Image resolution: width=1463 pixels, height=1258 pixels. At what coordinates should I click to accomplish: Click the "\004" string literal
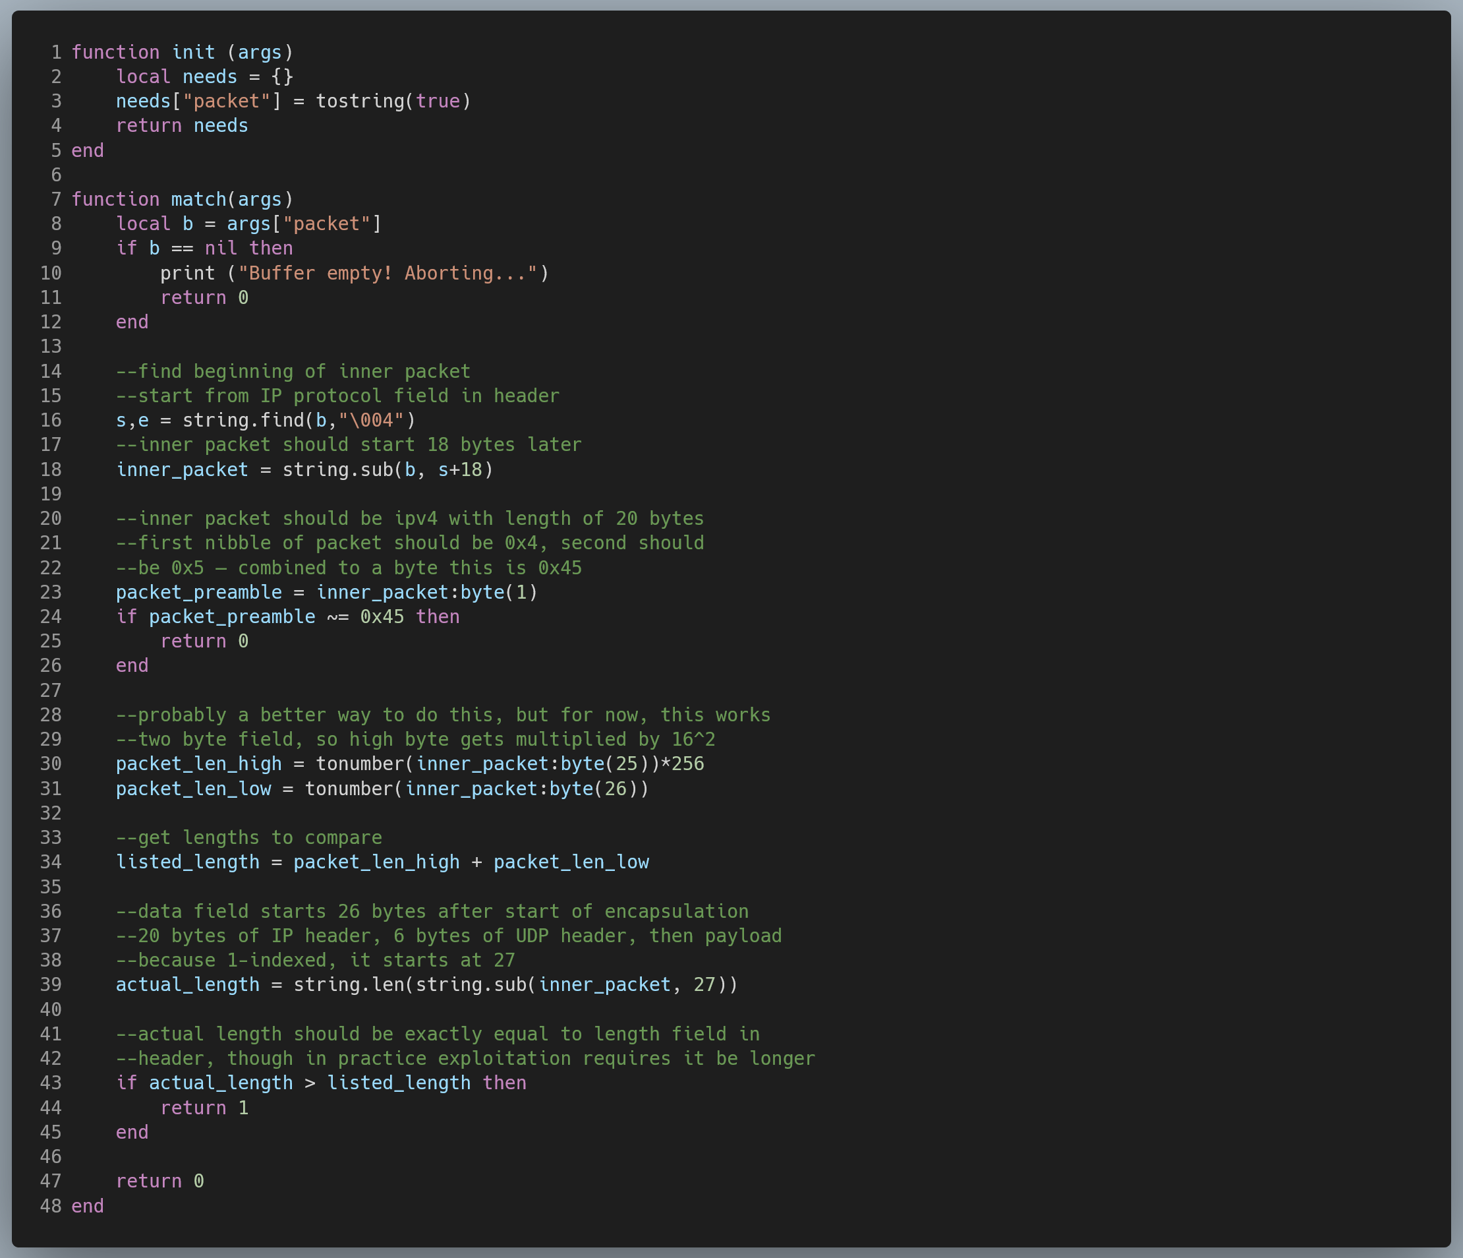pos(370,420)
